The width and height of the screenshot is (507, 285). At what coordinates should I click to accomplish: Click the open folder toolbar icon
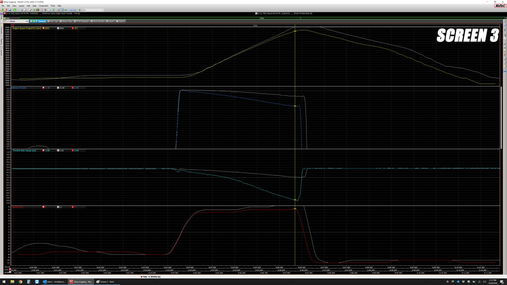point(2,10)
